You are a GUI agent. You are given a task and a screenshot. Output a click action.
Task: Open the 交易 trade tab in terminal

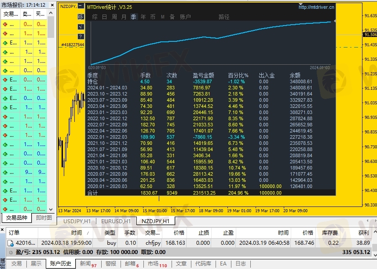pyautogui.click(x=16, y=264)
